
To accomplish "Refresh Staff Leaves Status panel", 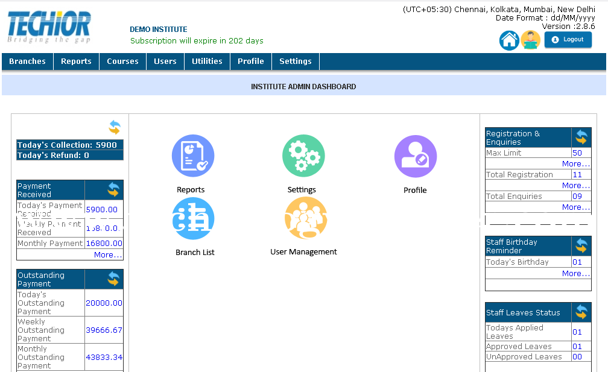I will [x=581, y=312].
